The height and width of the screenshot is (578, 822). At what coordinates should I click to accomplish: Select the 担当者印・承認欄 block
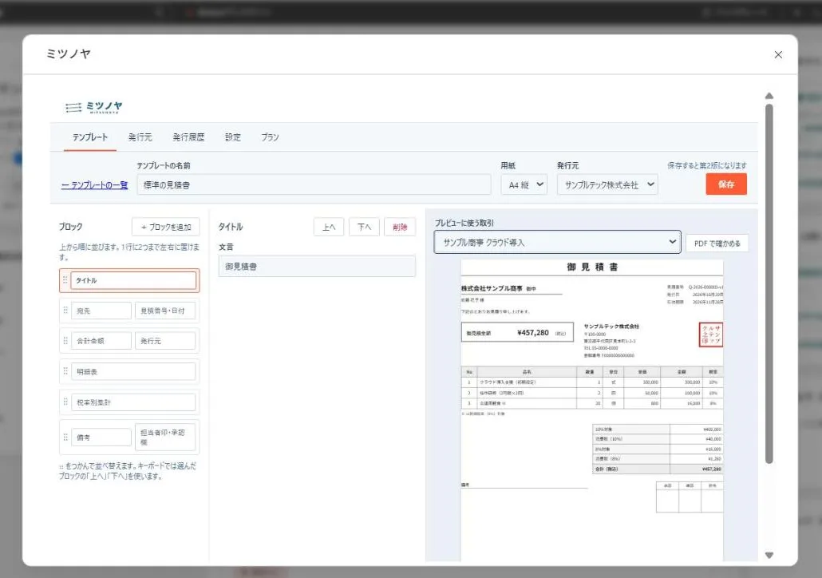pyautogui.click(x=165, y=437)
